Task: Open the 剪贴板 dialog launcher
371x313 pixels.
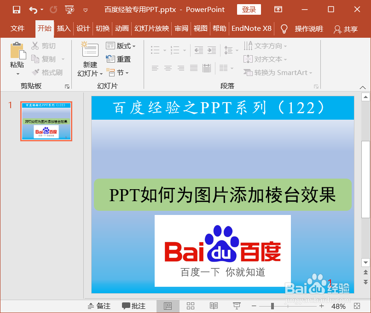Action: 67,87
